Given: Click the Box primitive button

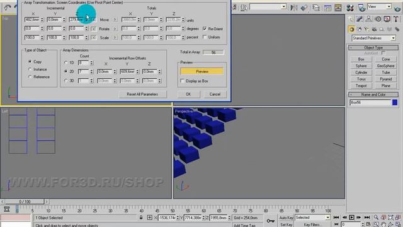Looking at the screenshot, I should tap(361, 59).
